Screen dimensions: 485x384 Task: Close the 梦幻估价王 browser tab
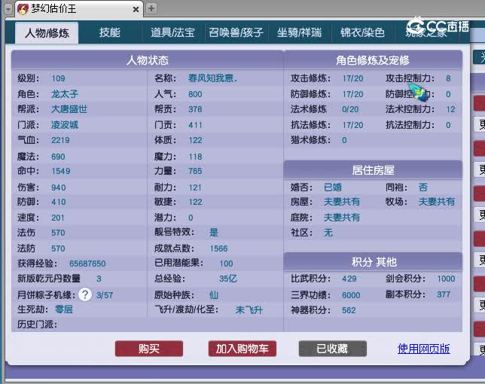click(x=136, y=10)
